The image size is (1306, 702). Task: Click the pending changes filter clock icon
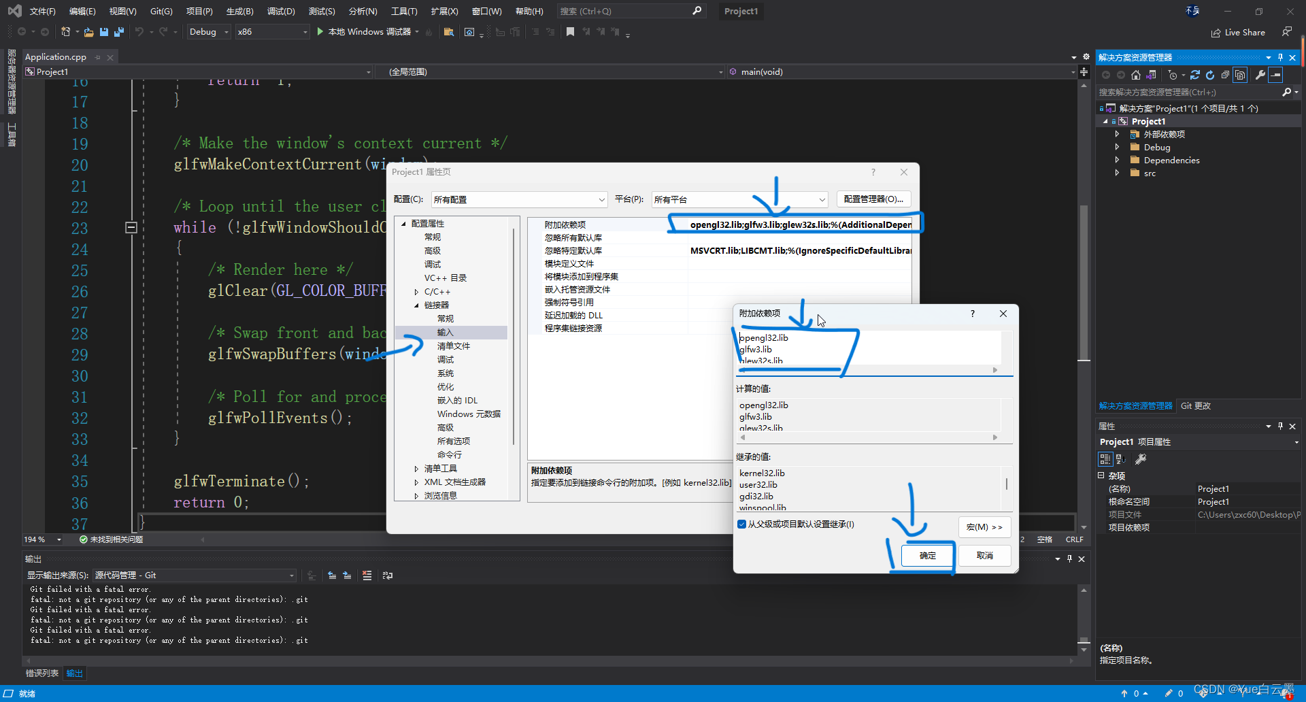pyautogui.click(x=1173, y=75)
